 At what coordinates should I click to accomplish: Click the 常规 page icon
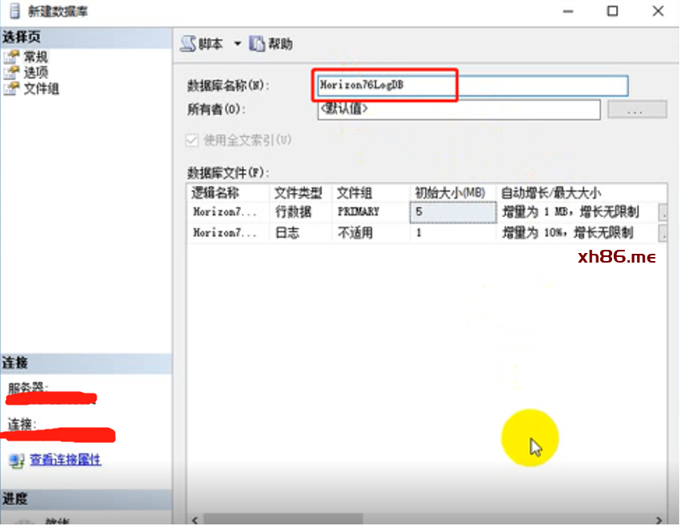(11, 57)
